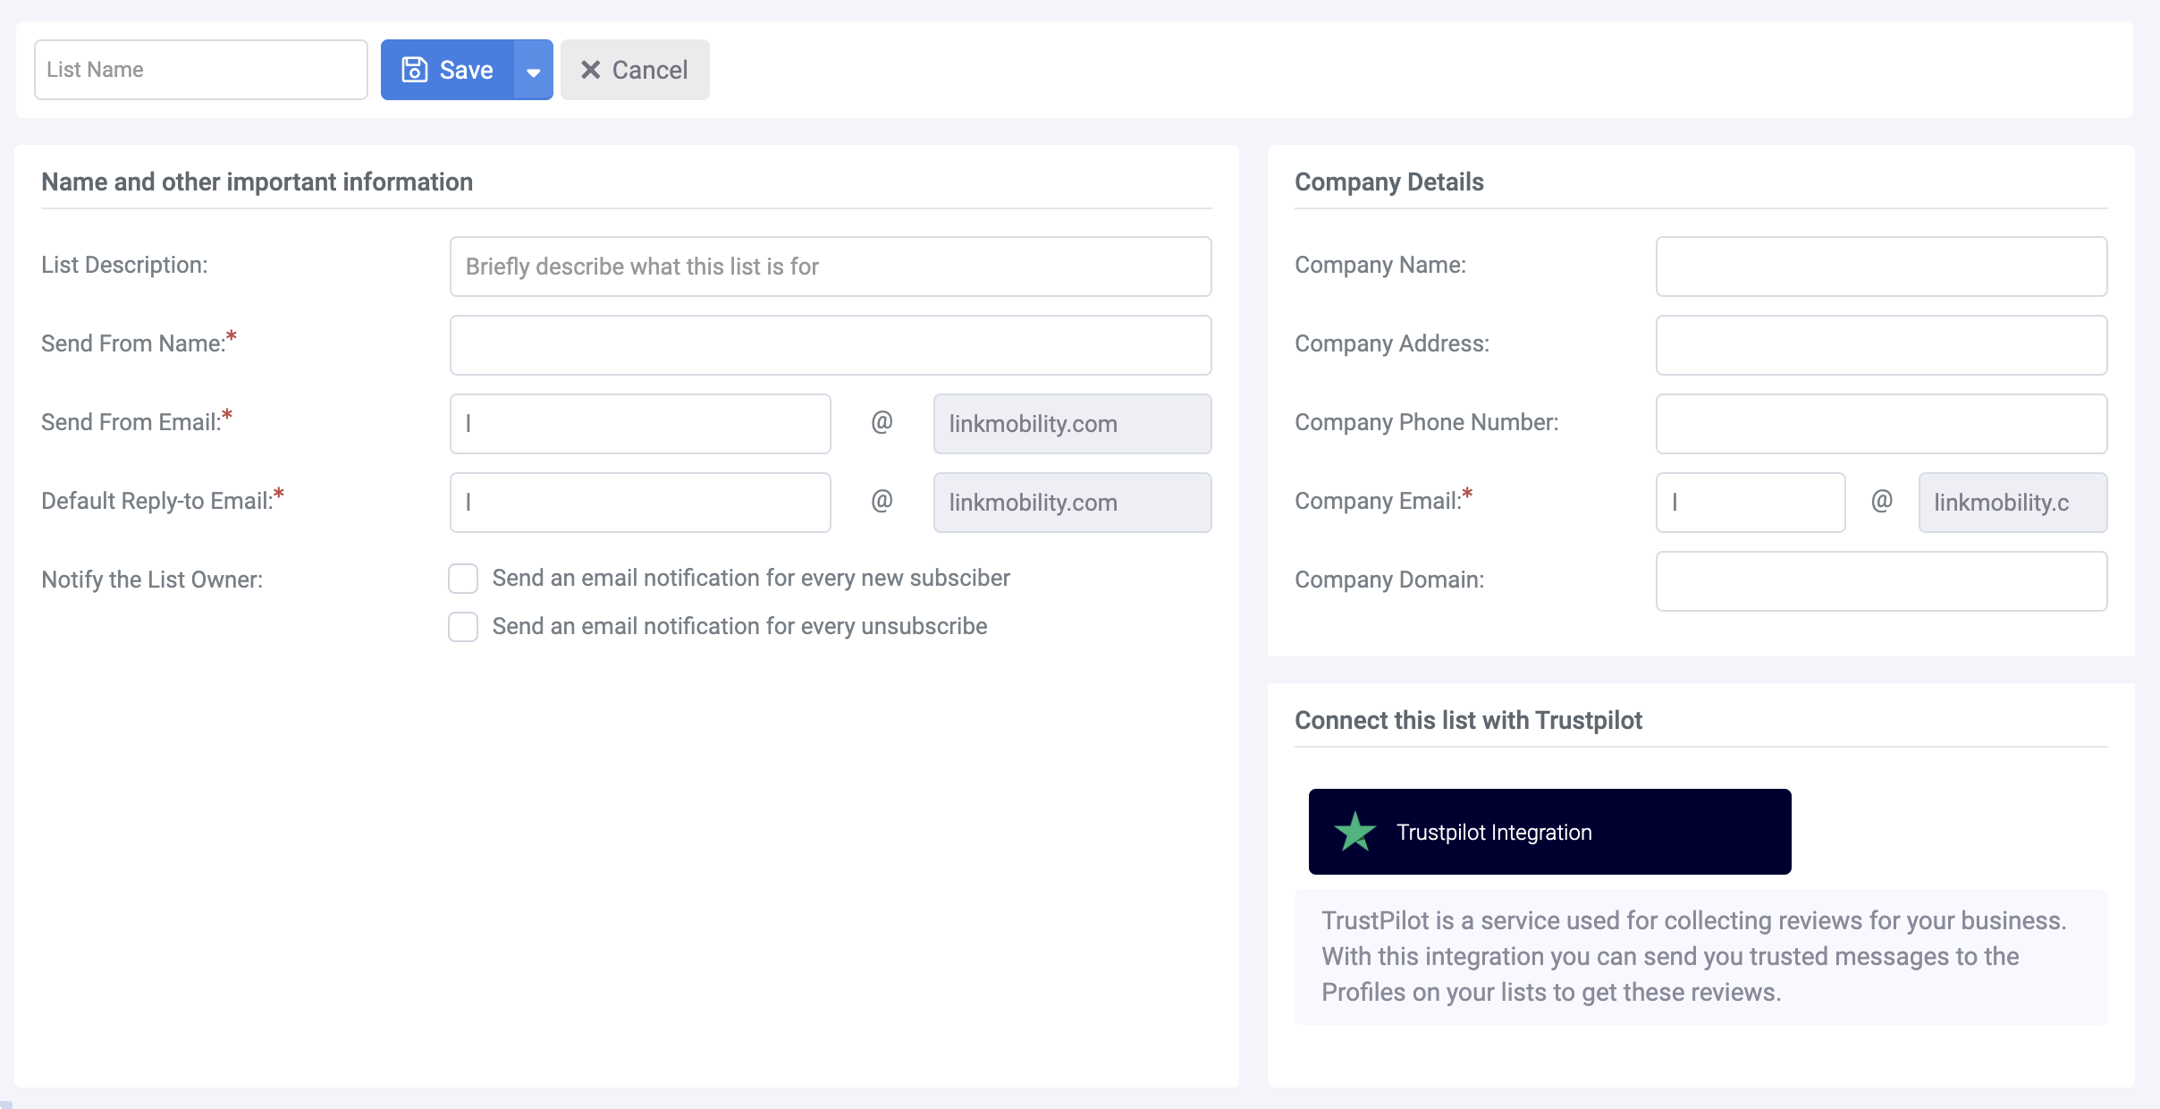Screen dimensions: 2160x1109
Task: Click the Company Address field
Action: (1881, 345)
